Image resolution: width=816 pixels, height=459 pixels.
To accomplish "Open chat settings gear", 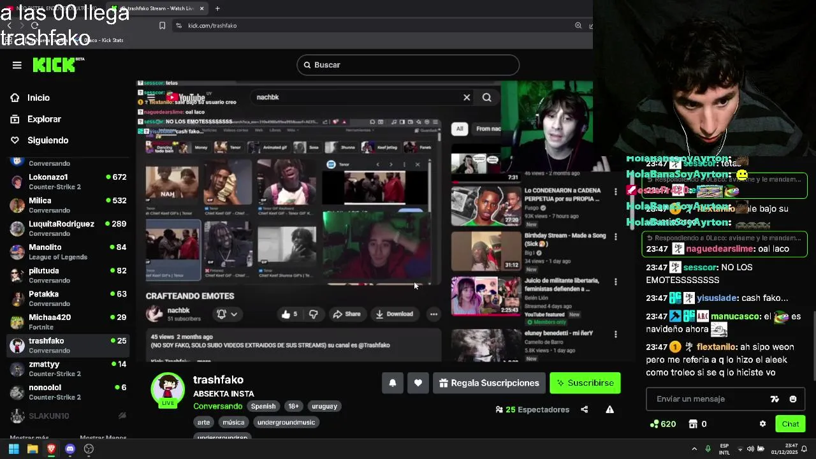I will (762, 424).
